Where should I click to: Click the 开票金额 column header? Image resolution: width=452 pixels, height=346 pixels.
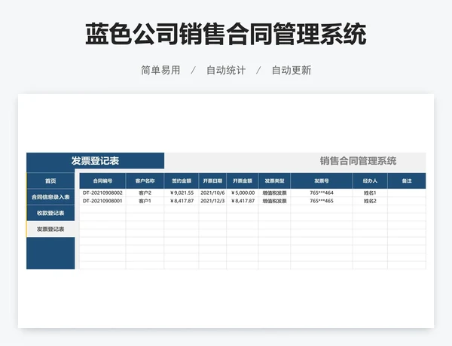[243, 181]
